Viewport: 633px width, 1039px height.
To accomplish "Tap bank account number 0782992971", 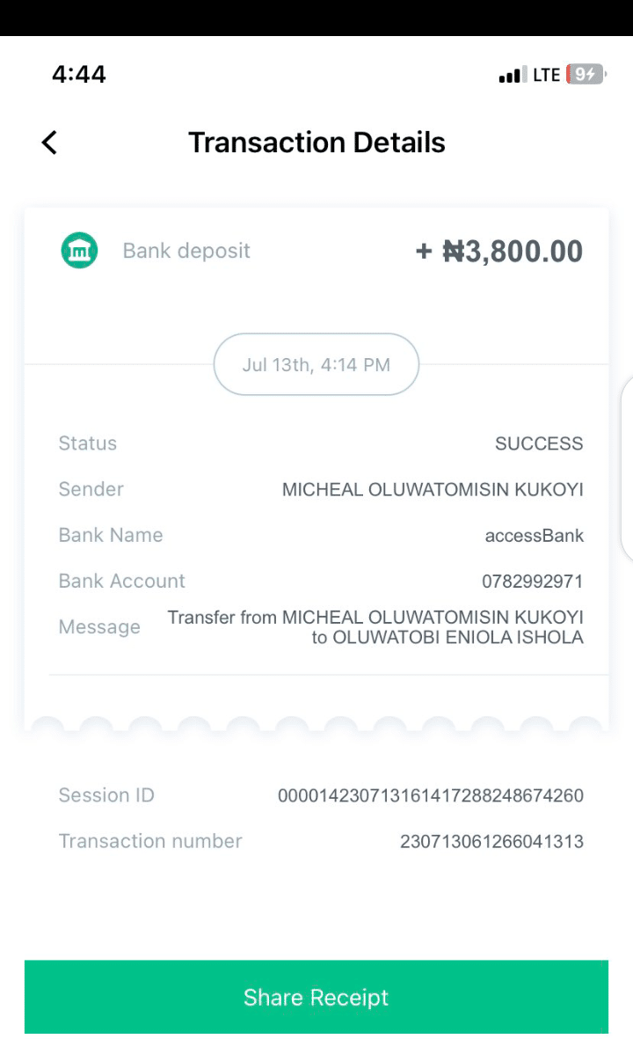I will (x=532, y=582).
